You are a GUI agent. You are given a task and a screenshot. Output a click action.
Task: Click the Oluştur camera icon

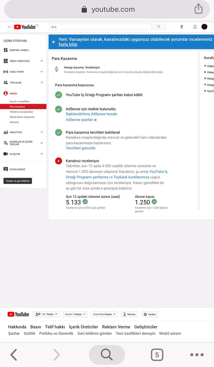6,154
